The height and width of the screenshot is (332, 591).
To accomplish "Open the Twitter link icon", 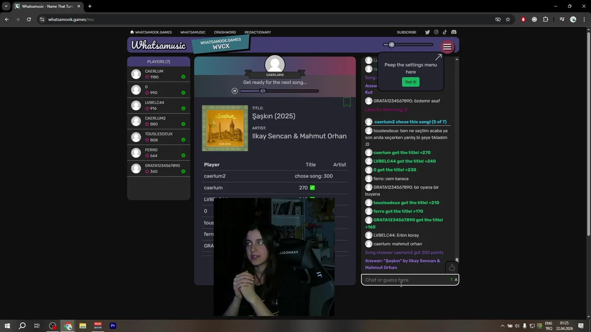I will click(x=427, y=32).
